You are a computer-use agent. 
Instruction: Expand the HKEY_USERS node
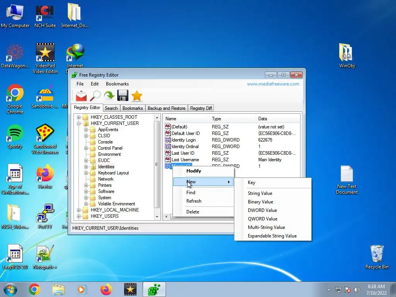[x=79, y=217]
